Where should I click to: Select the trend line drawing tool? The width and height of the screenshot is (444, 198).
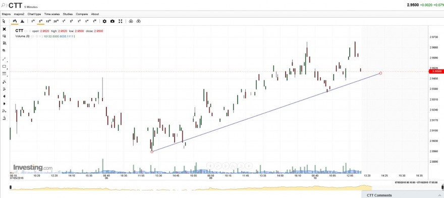(x=4, y=59)
